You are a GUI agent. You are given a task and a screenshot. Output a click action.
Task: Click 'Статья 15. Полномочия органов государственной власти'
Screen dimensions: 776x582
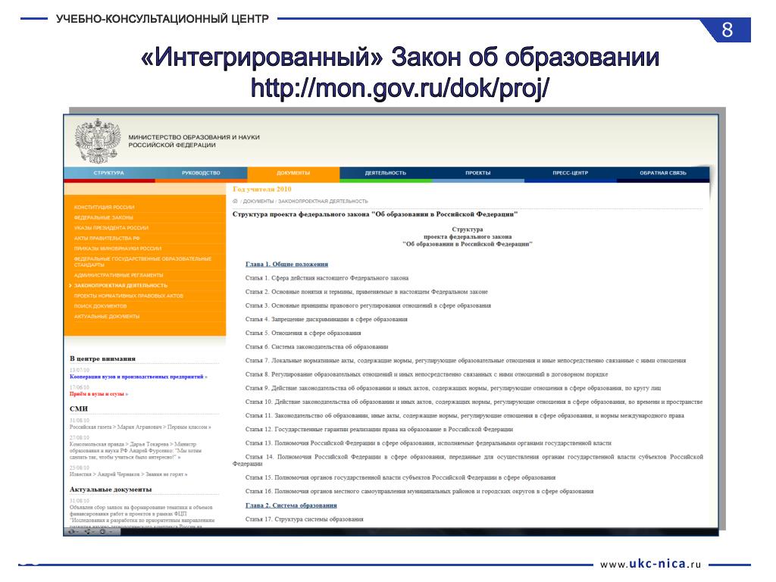400,478
